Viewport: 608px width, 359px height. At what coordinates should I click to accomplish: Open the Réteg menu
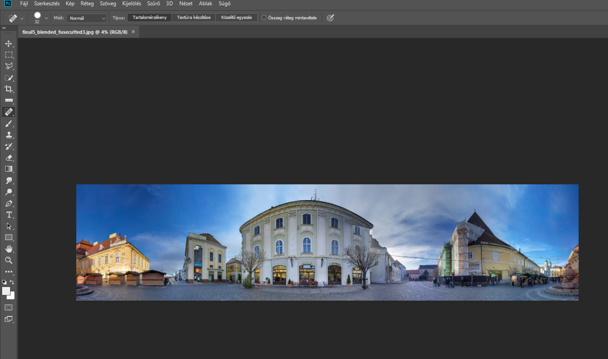click(x=87, y=3)
